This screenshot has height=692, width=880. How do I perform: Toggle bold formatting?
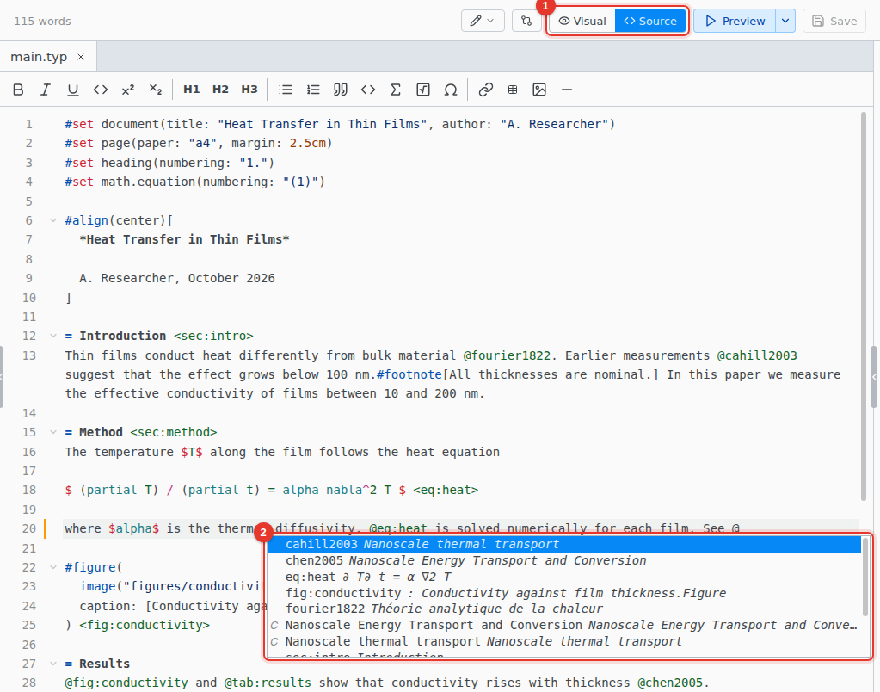coord(18,90)
